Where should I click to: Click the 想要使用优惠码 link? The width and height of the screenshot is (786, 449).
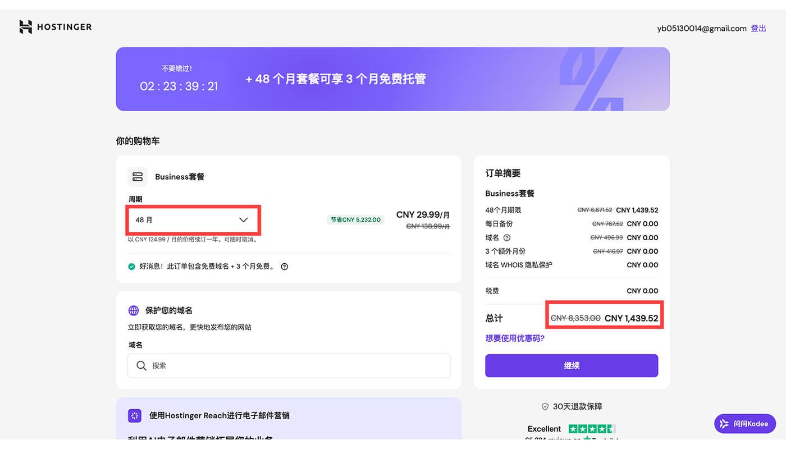point(515,338)
